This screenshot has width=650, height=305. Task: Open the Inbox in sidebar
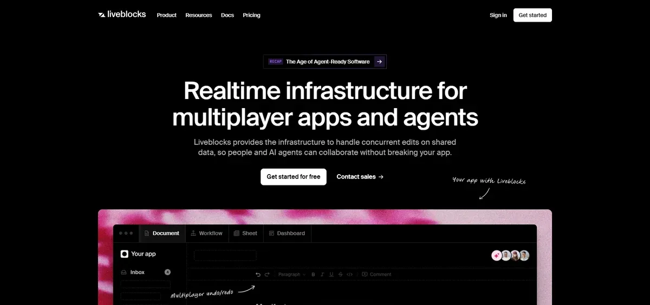pyautogui.click(x=145, y=272)
